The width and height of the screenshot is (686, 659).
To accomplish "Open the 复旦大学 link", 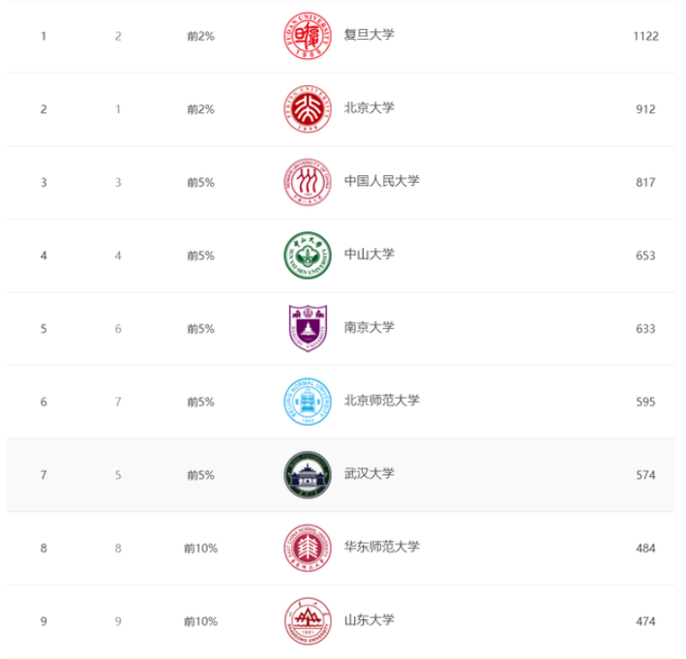I will pos(369,35).
